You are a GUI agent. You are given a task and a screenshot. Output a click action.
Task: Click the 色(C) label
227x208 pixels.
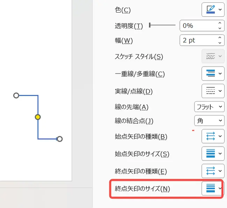[123, 10]
